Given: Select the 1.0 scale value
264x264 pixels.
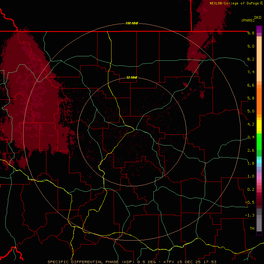Looking at the screenshot, I should point(251,176).
